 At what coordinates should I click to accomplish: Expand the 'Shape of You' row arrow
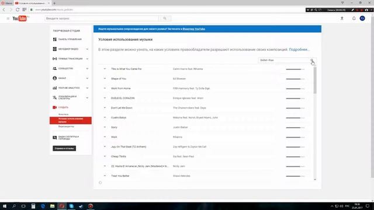pos(105,79)
